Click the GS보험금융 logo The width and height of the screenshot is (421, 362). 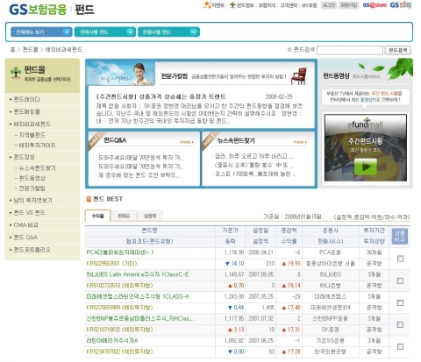[38, 10]
